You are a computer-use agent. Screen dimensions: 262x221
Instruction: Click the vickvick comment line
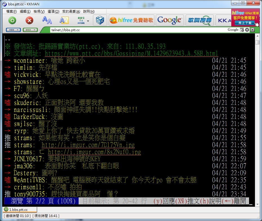(125, 75)
